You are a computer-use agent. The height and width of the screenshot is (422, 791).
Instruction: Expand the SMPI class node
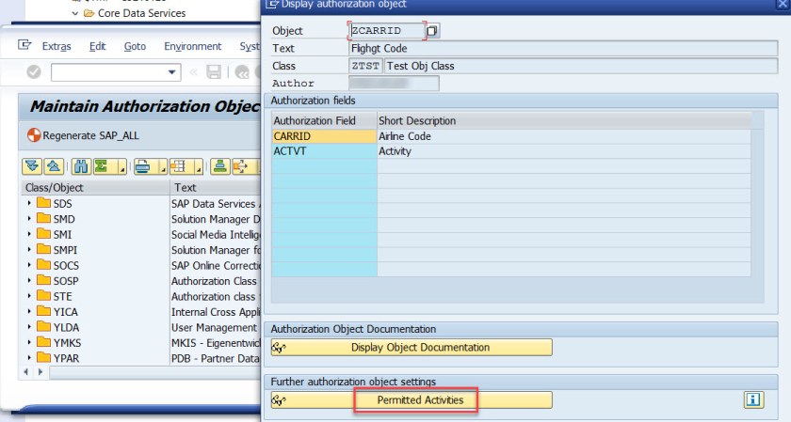click(x=29, y=249)
